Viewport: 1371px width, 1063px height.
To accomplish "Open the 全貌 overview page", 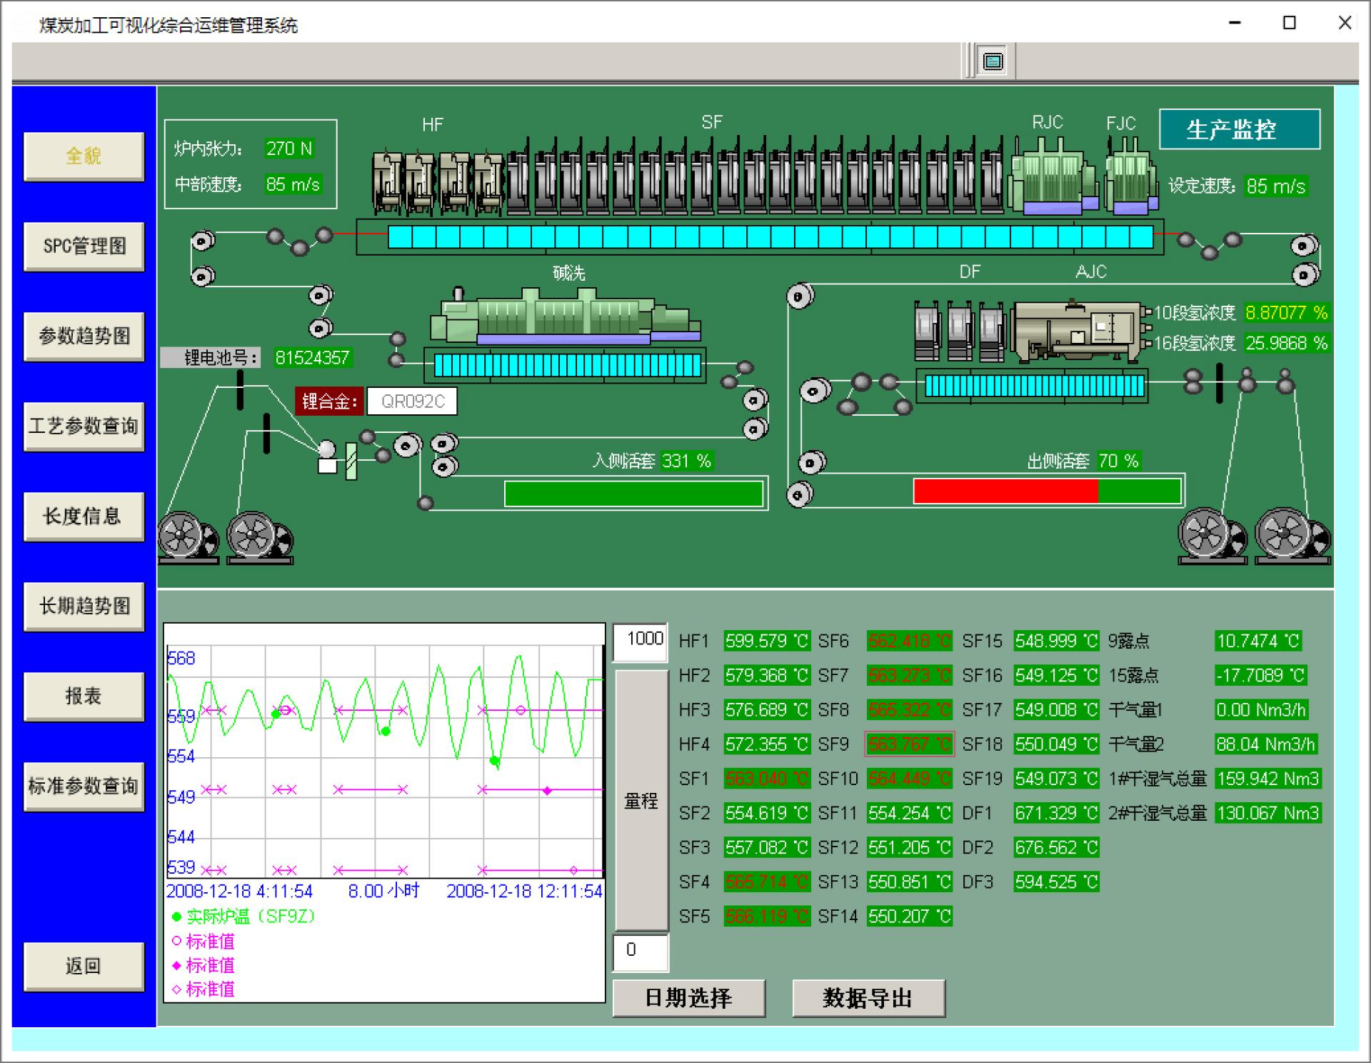I will (x=84, y=156).
